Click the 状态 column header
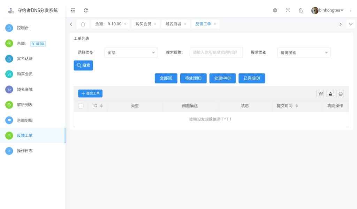This screenshot has width=357, height=209. [x=245, y=106]
